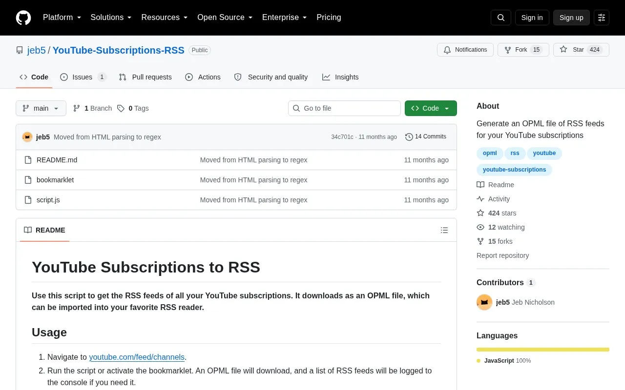Switch to the Issues tab
The image size is (625, 390).
coord(83,77)
